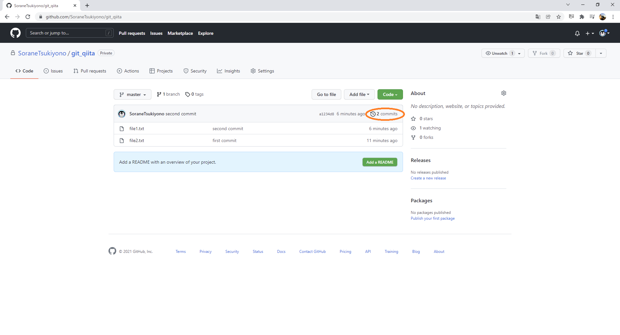Image resolution: width=620 pixels, height=335 pixels.
Task: Expand the green Code clone dropdown
Action: coord(390,94)
